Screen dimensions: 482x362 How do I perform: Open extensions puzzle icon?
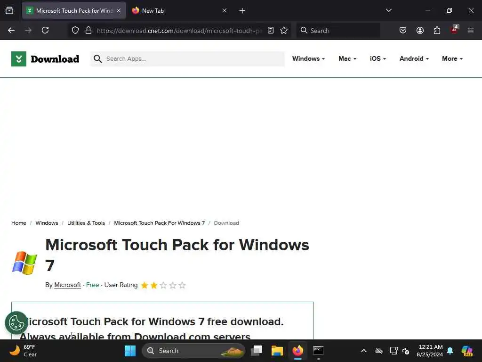437,31
